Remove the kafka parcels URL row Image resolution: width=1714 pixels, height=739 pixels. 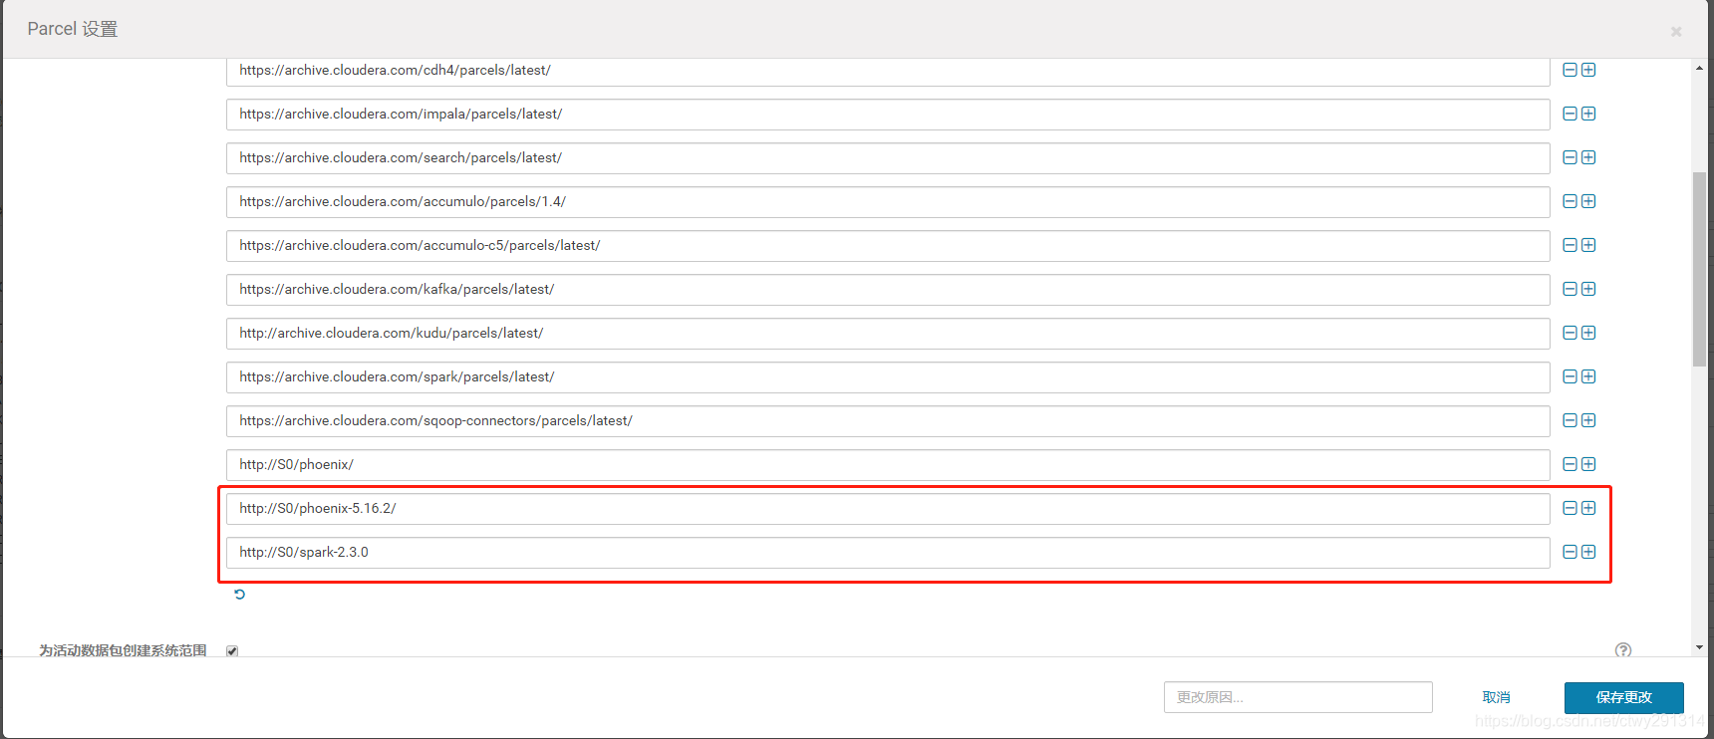click(x=1570, y=289)
